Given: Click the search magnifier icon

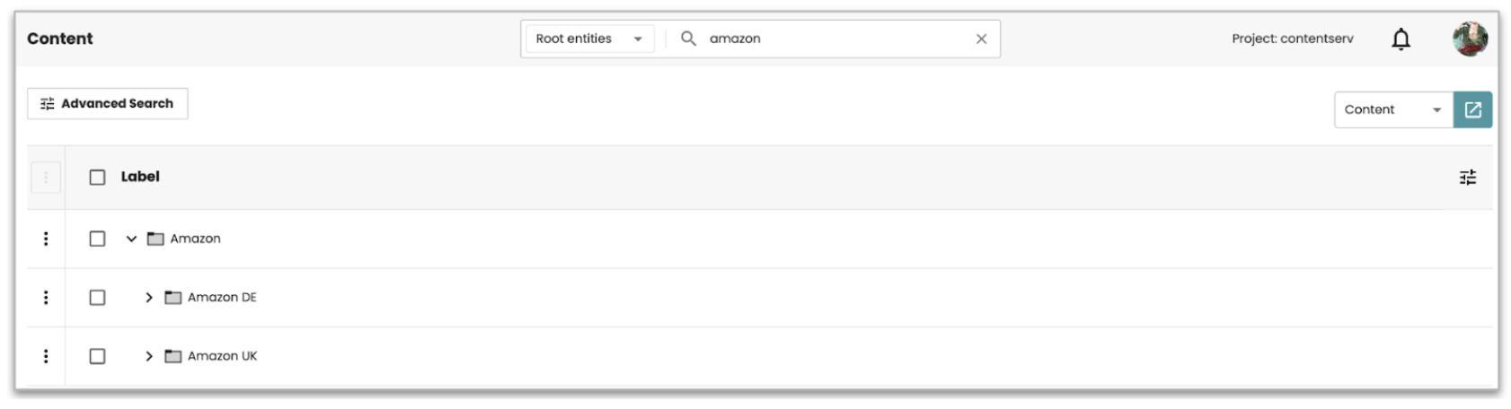Looking at the screenshot, I should coord(688,39).
